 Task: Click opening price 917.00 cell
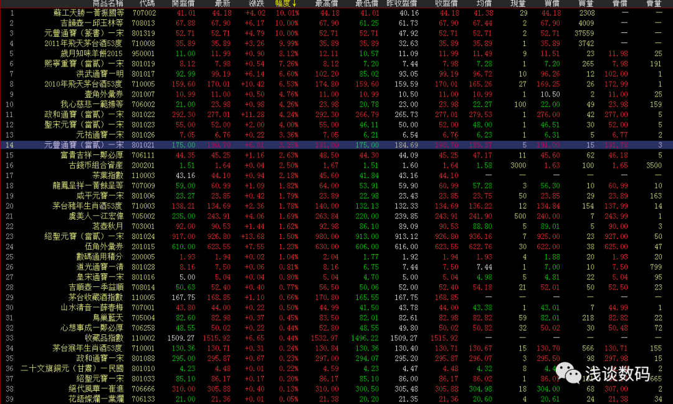pos(184,237)
